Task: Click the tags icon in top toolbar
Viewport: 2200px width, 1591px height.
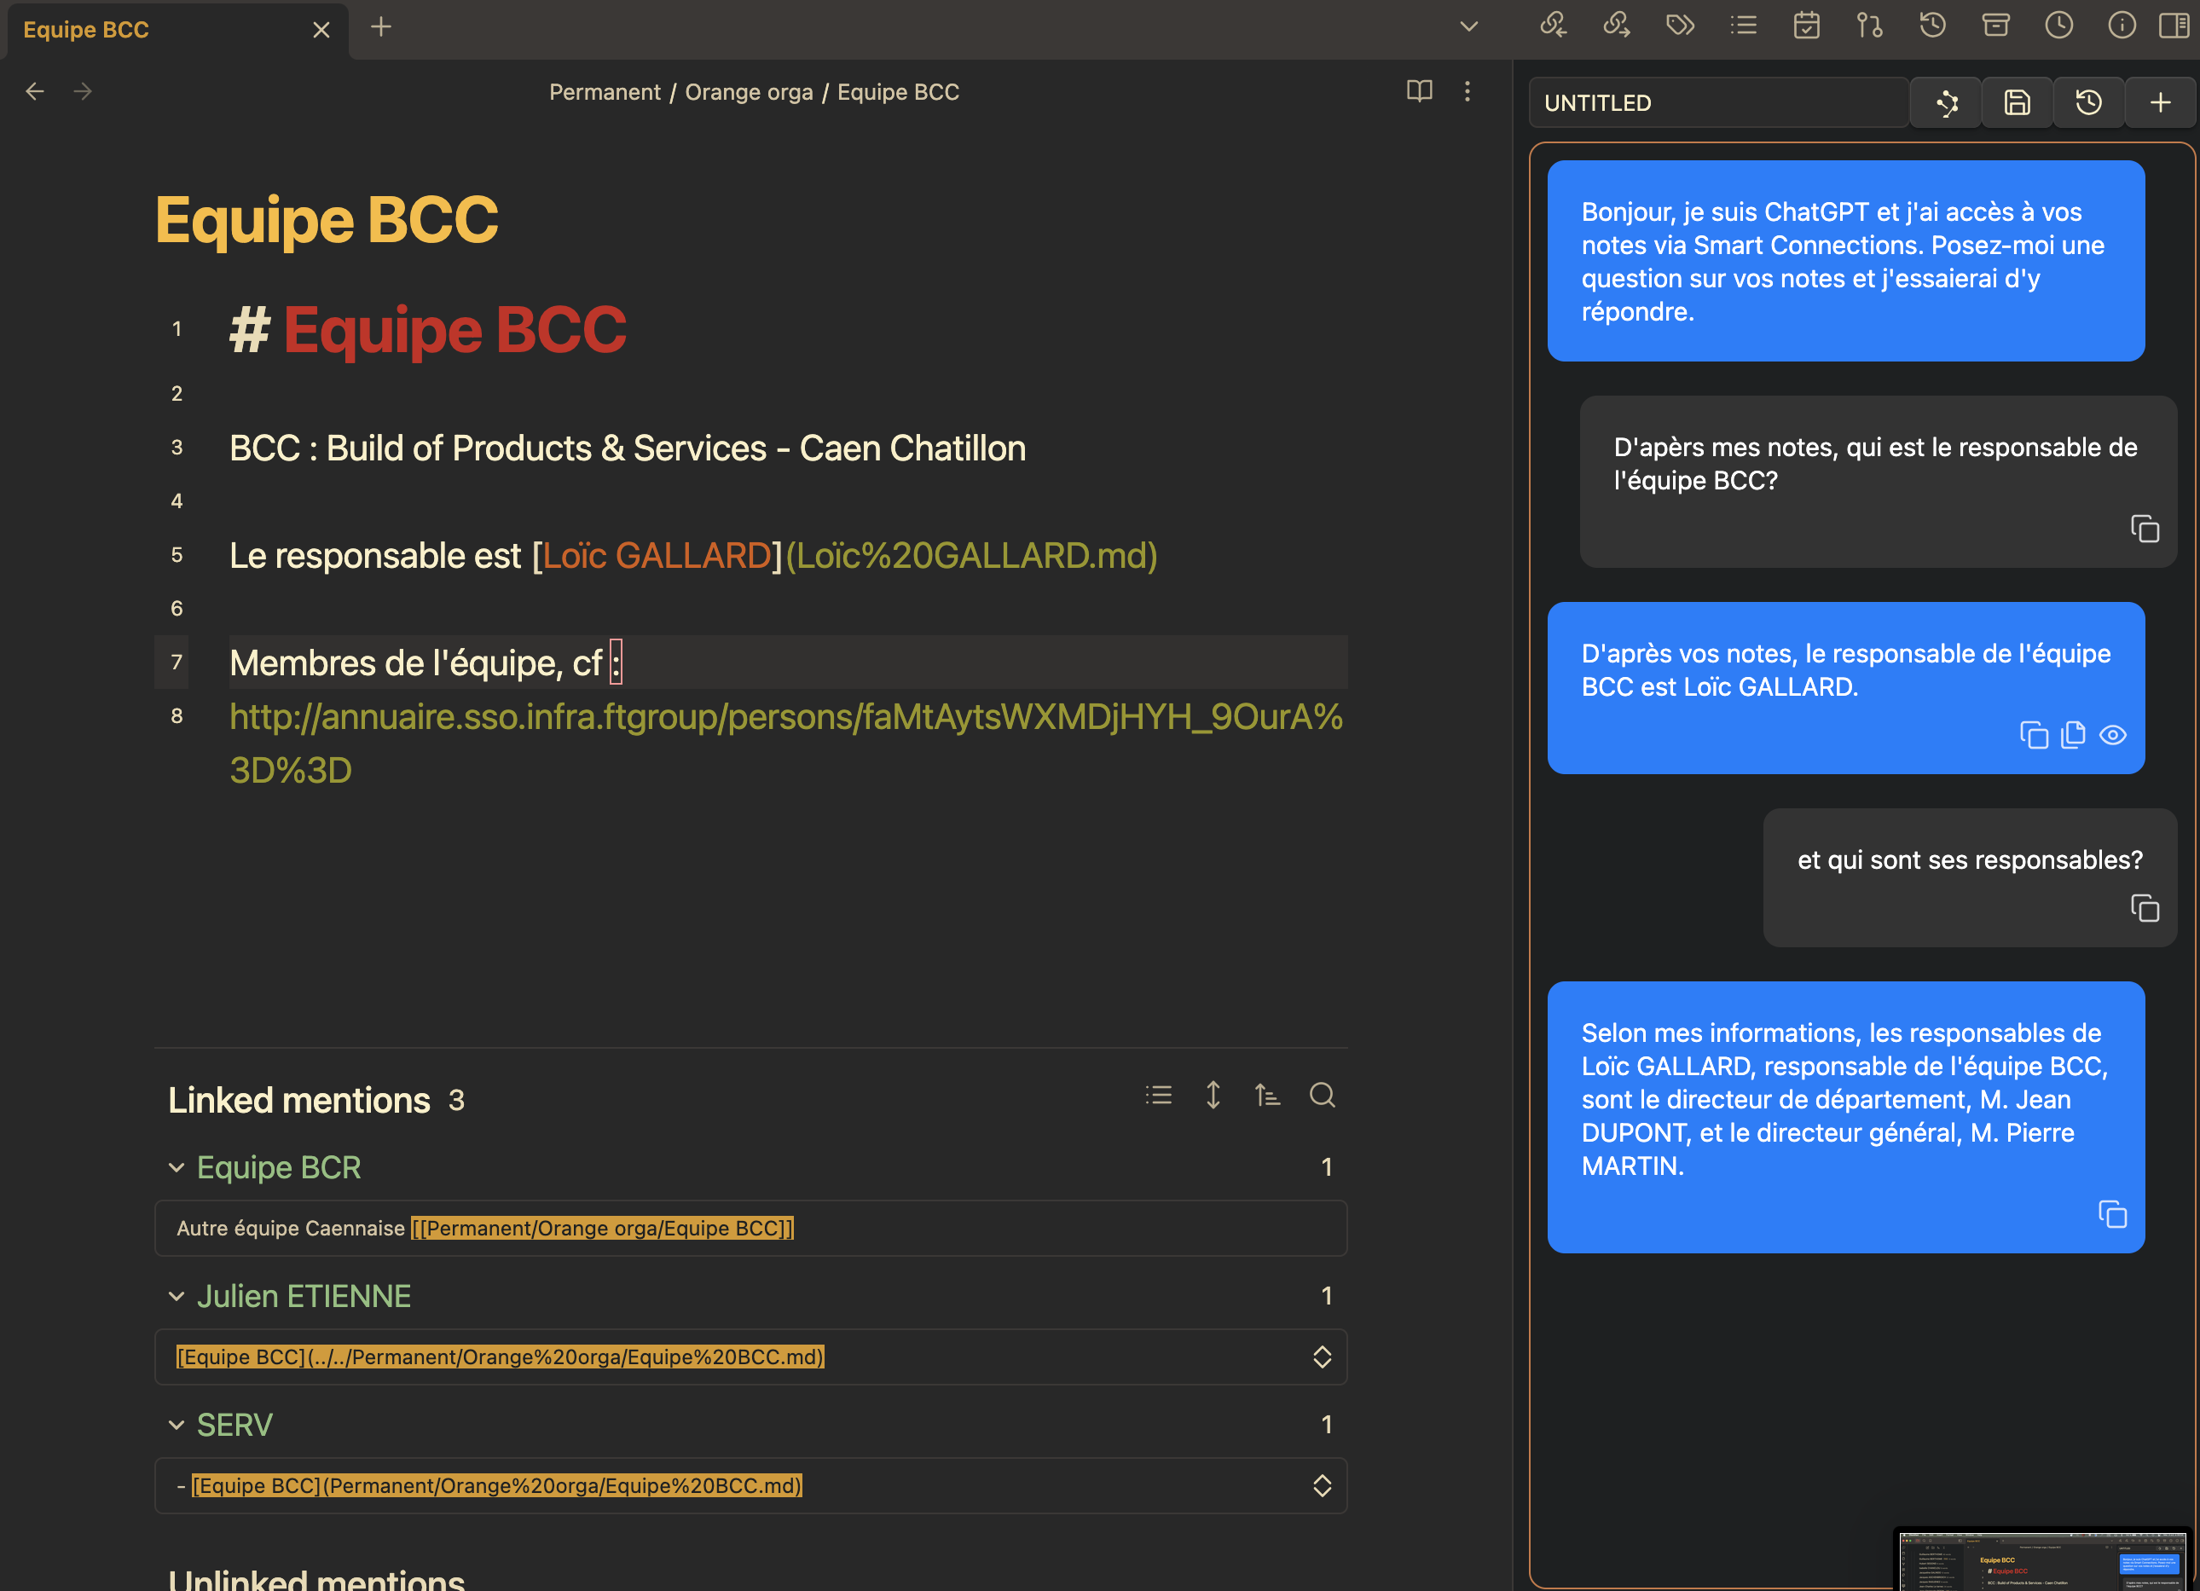Action: pyautogui.click(x=1680, y=26)
